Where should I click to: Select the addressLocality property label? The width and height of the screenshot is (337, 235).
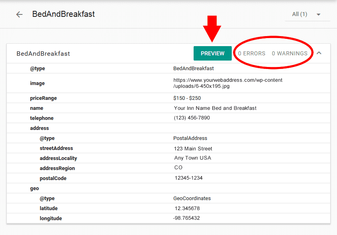(x=58, y=158)
